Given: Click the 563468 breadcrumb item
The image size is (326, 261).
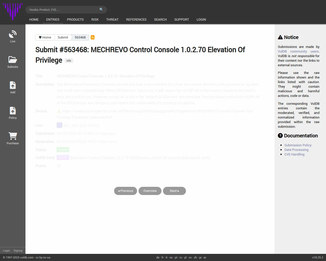Looking at the screenshot, I should (80, 37).
